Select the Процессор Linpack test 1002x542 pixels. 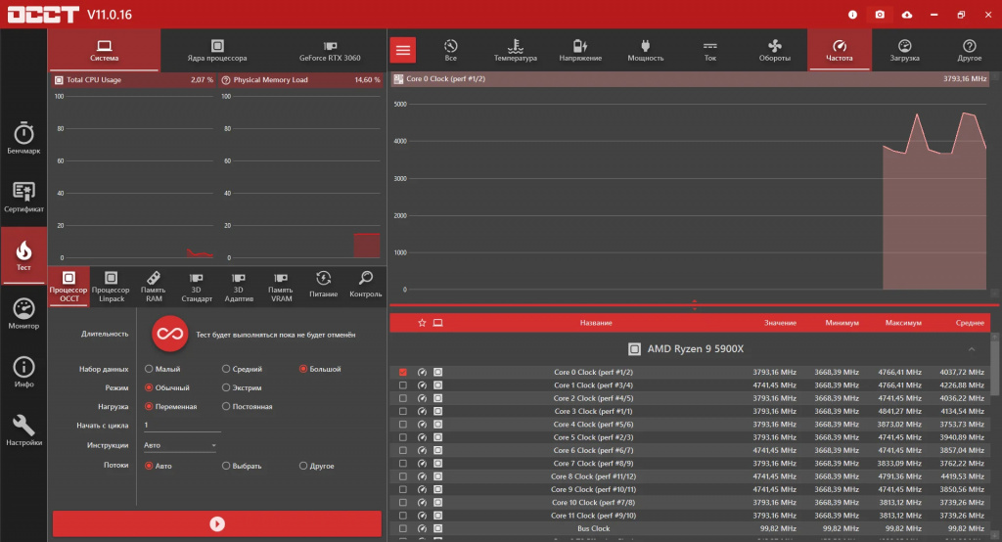(112, 287)
